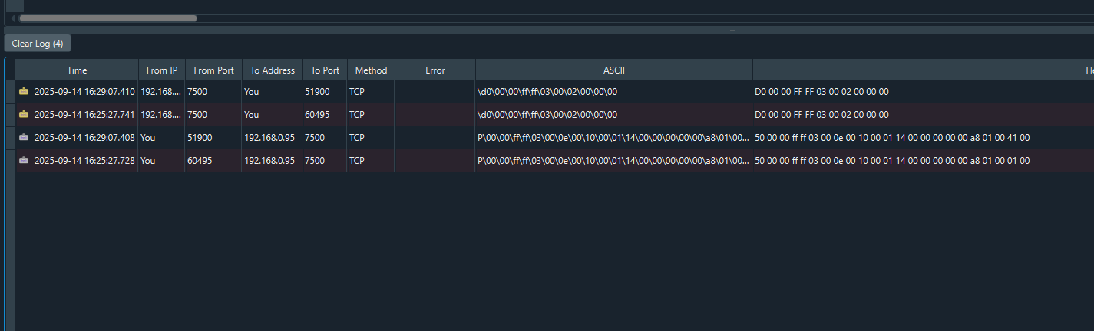1094x331 pixels.
Task: Click the Method column header
Action: [x=371, y=70]
